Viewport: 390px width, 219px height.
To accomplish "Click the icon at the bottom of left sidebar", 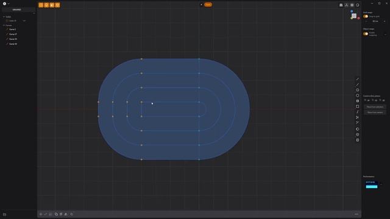I will tap(4, 215).
